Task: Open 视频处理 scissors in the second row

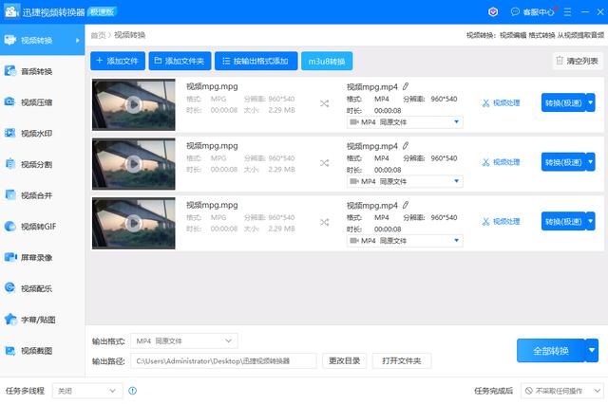Action: tap(501, 162)
